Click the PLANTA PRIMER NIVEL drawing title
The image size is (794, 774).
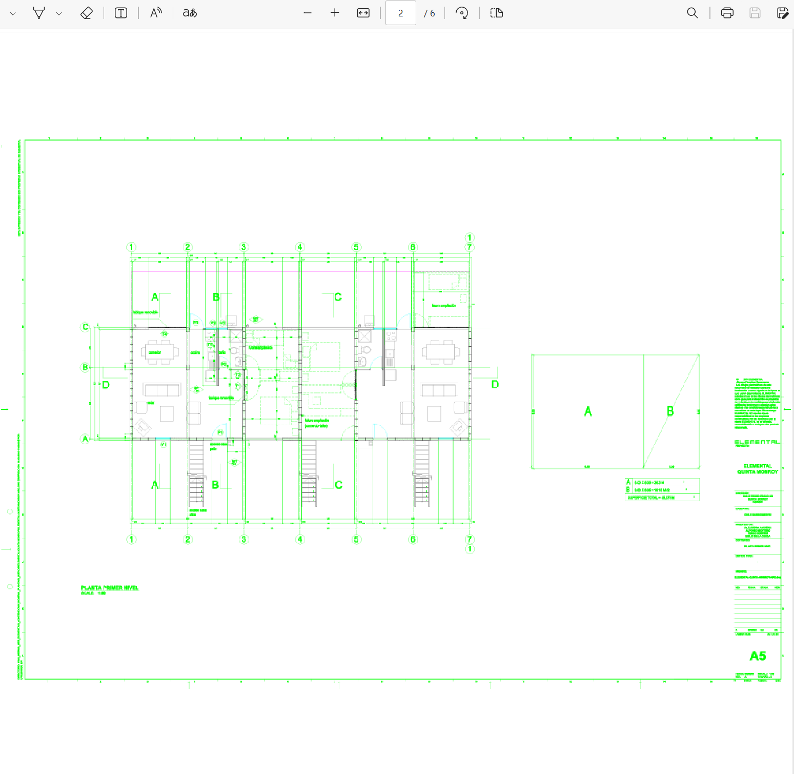109,588
